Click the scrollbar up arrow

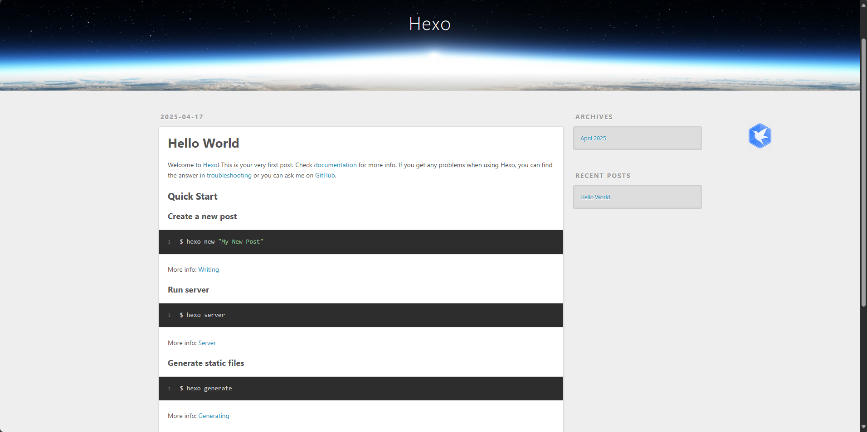(863, 4)
